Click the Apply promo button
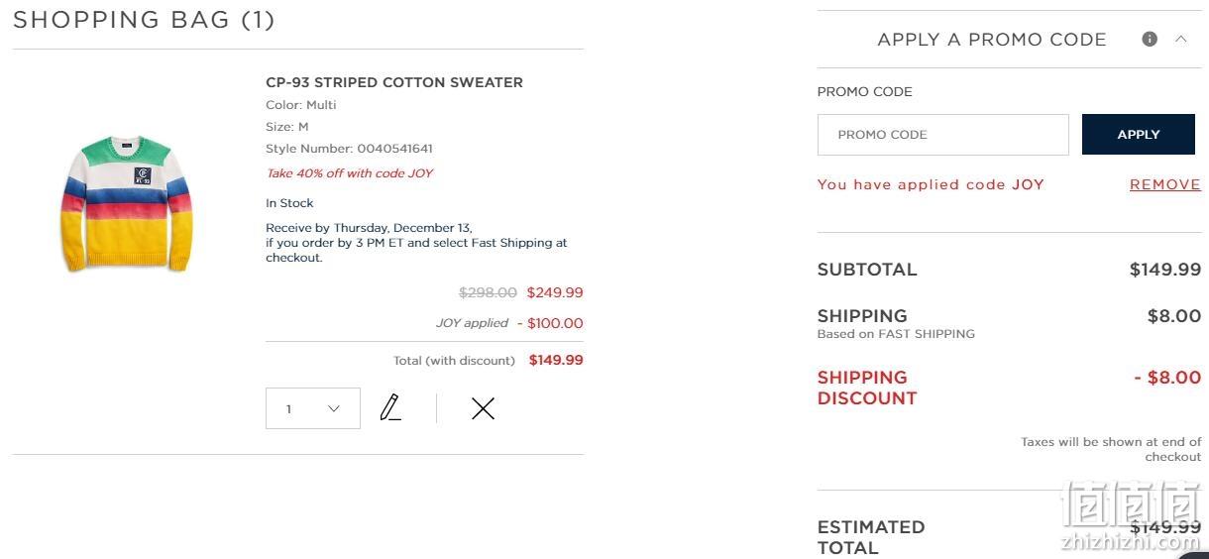The width and height of the screenshot is (1209, 559). tap(1138, 135)
